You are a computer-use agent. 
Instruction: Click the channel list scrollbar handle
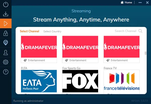(x=145, y=53)
